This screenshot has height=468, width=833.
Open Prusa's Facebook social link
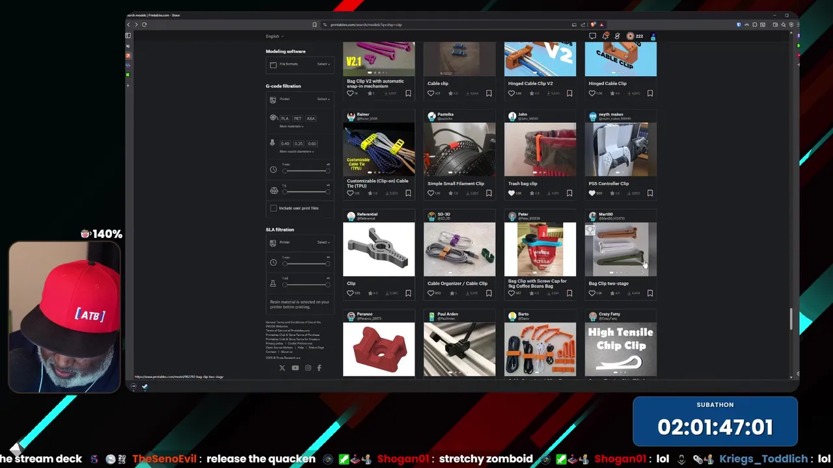(319, 368)
